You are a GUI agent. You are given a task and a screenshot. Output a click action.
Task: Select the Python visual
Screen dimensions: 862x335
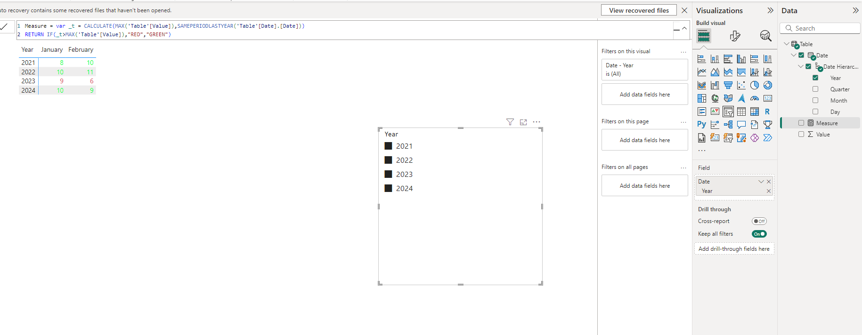point(701,125)
